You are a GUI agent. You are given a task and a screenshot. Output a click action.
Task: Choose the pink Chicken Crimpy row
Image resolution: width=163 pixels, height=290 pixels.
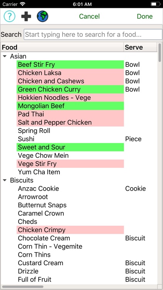click(70, 230)
